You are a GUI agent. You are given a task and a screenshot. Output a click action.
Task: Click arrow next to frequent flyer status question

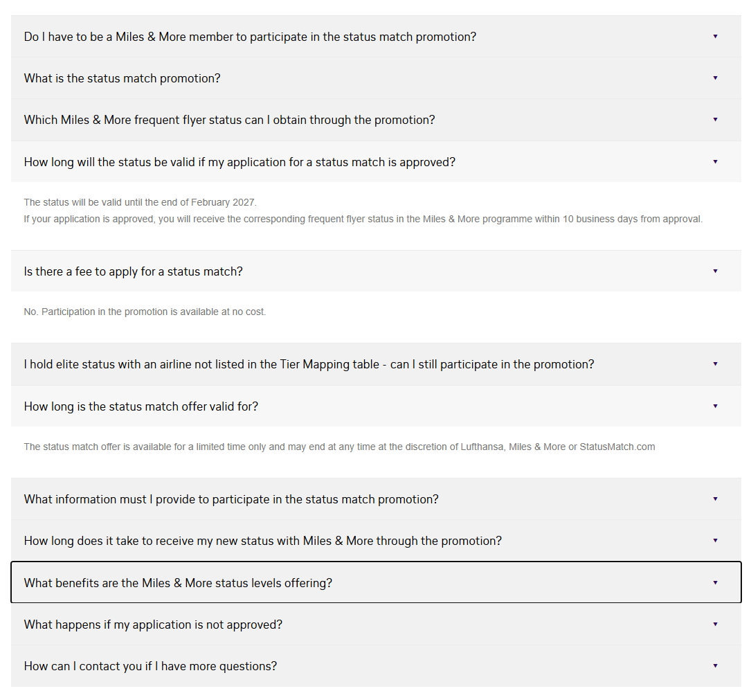715,119
